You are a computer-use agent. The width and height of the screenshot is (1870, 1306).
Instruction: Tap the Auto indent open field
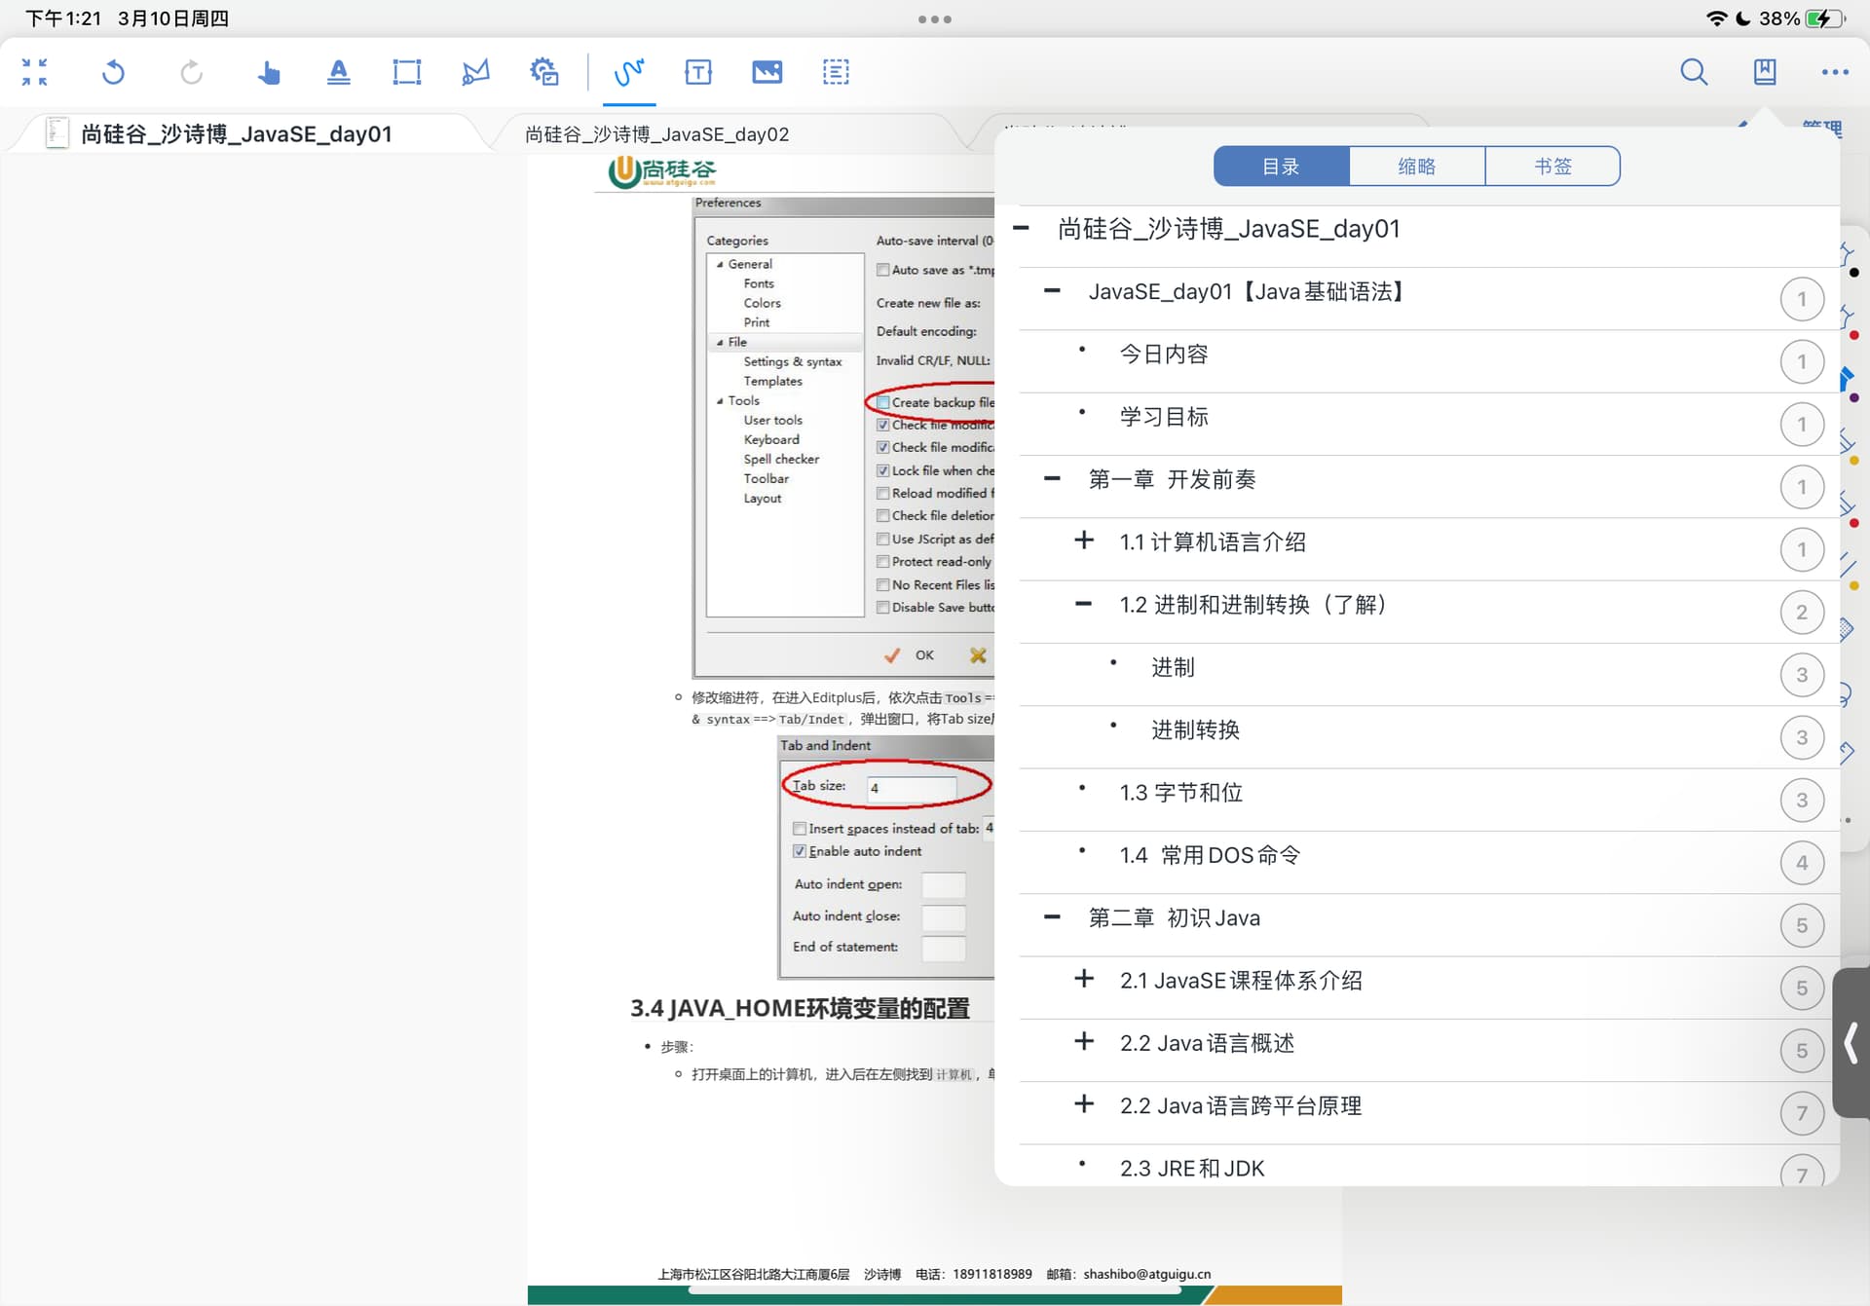tap(944, 884)
